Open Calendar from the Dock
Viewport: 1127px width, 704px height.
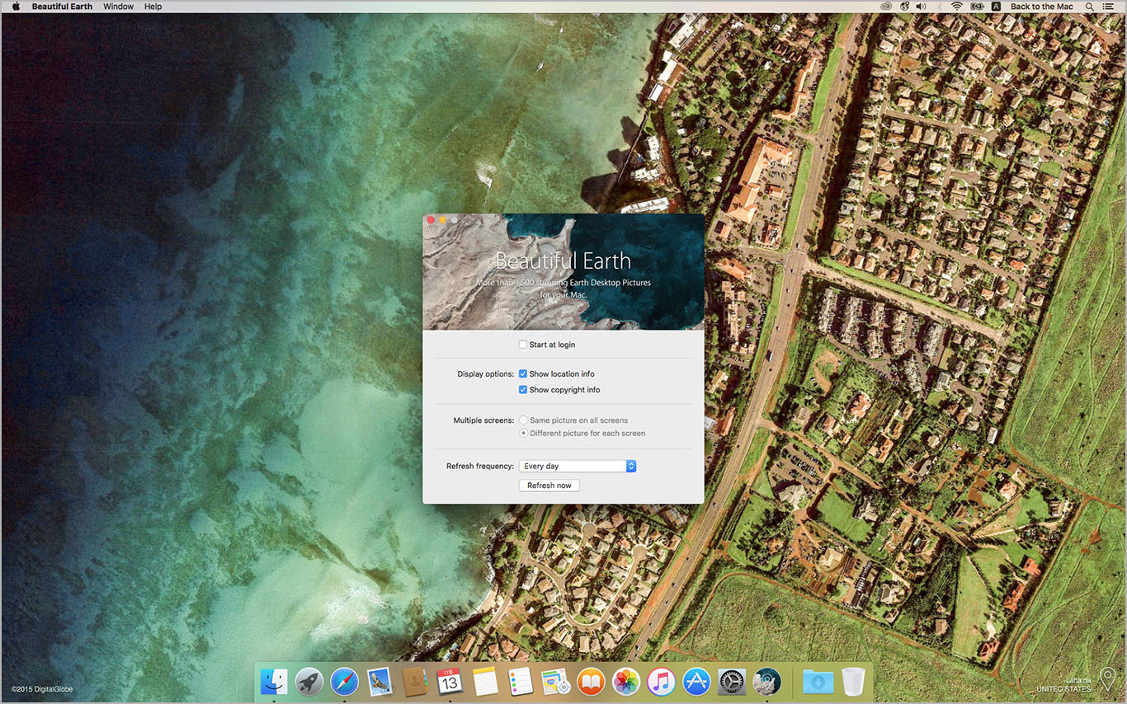(x=450, y=682)
